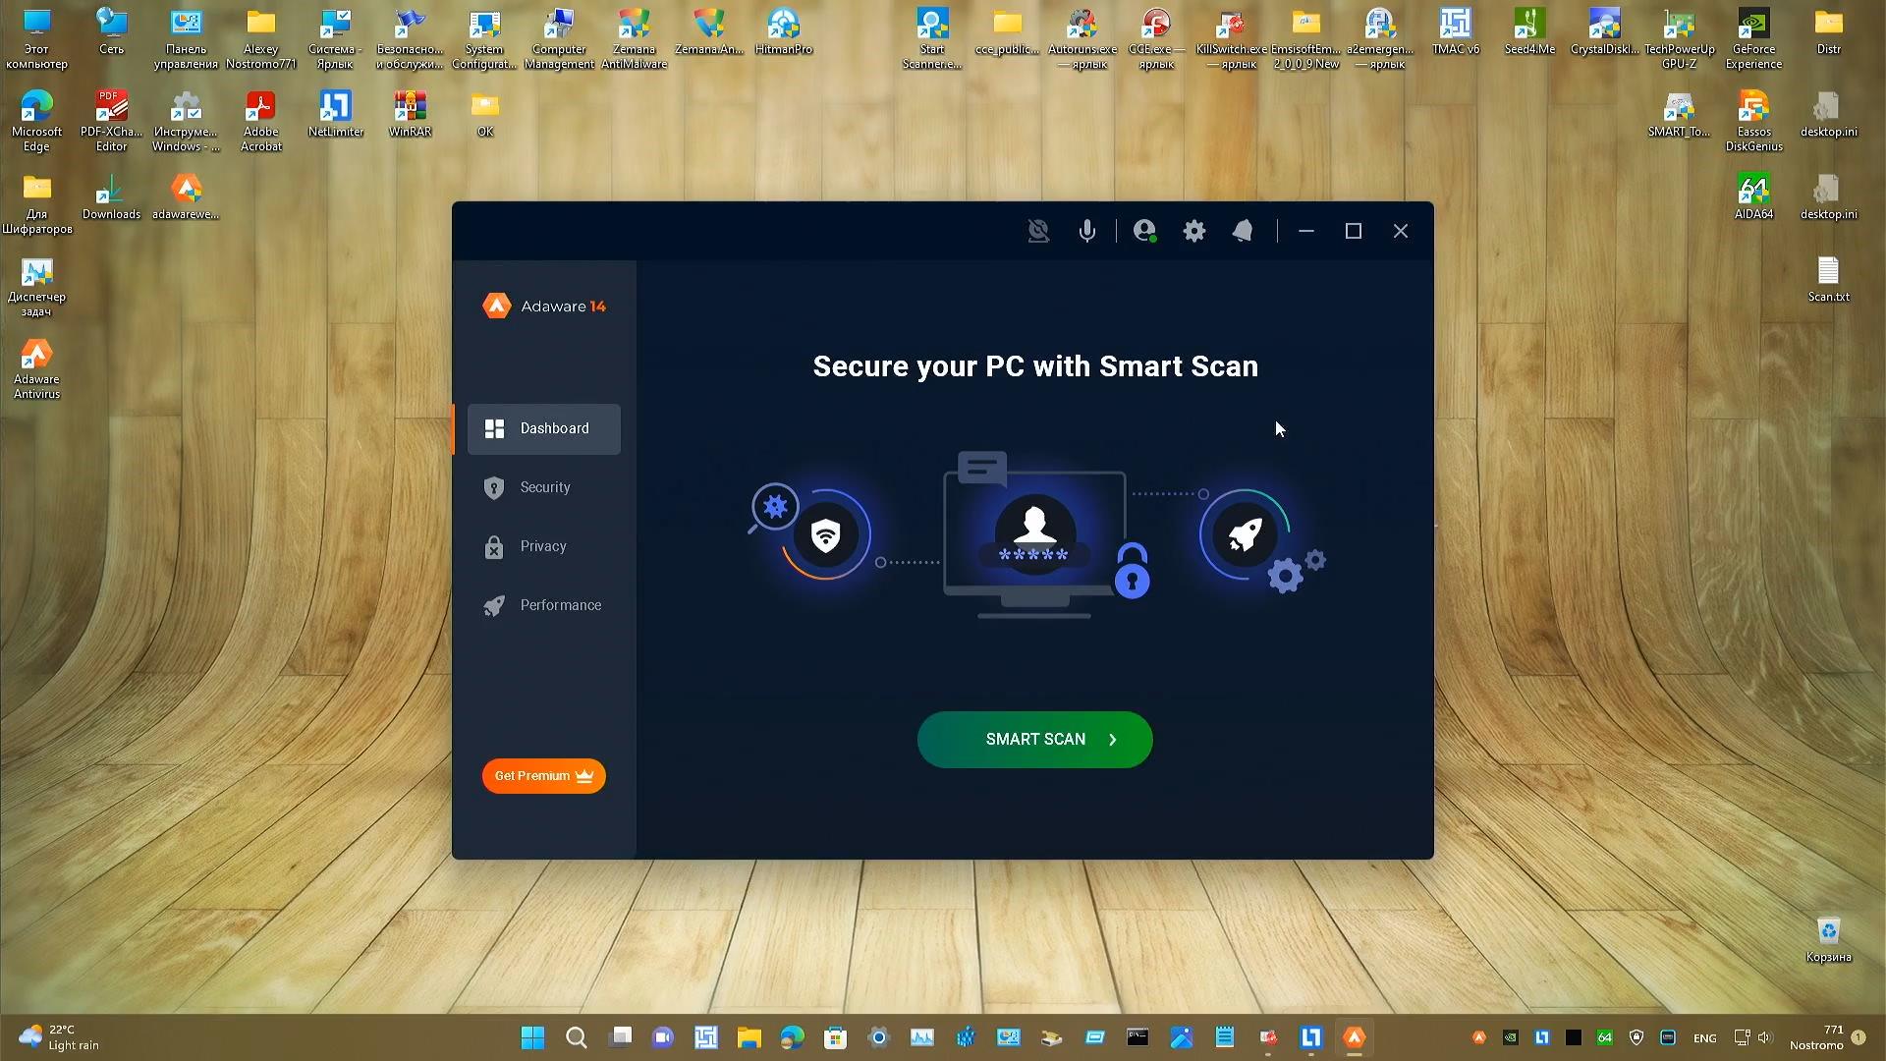This screenshot has width=1886, height=1061.
Task: Toggle webcam protection icon in title bar
Action: point(1038,231)
